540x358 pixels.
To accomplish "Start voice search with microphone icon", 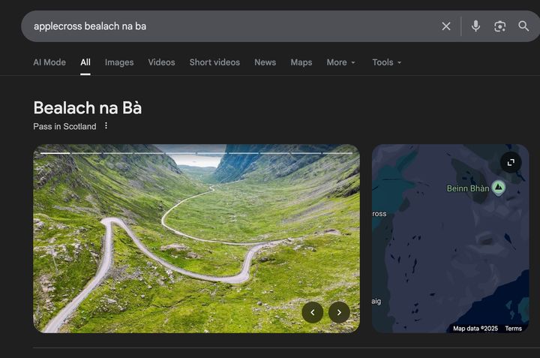I will (x=475, y=26).
